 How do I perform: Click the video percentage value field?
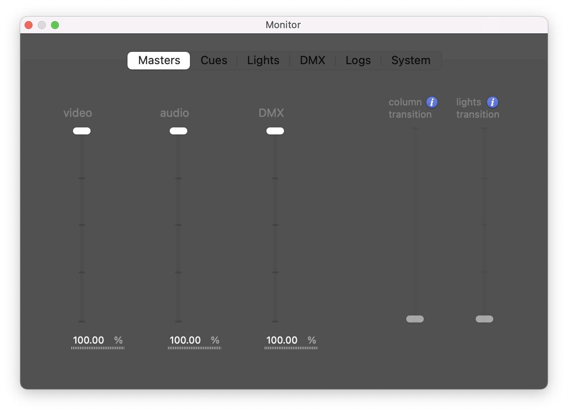89,341
